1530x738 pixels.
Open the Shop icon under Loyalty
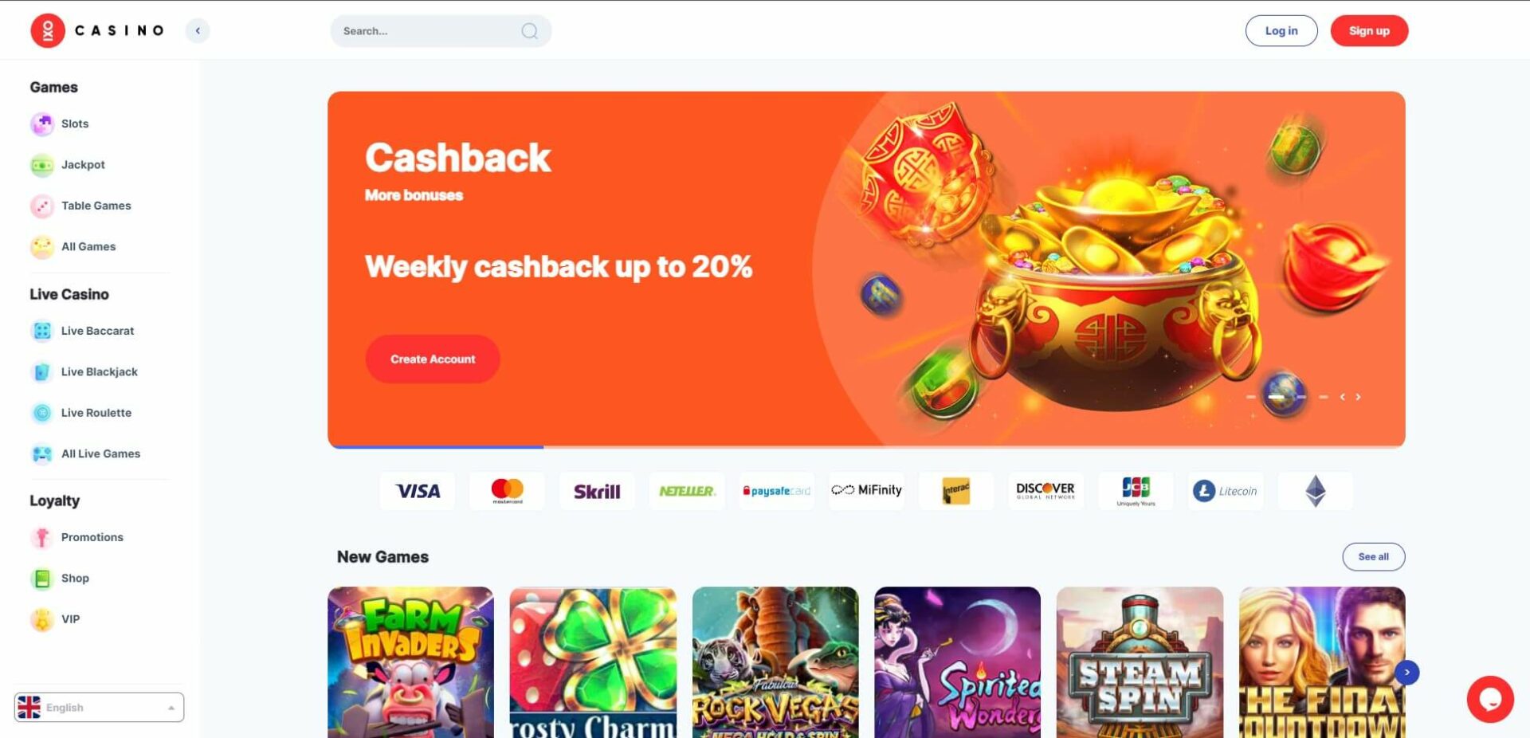42,579
